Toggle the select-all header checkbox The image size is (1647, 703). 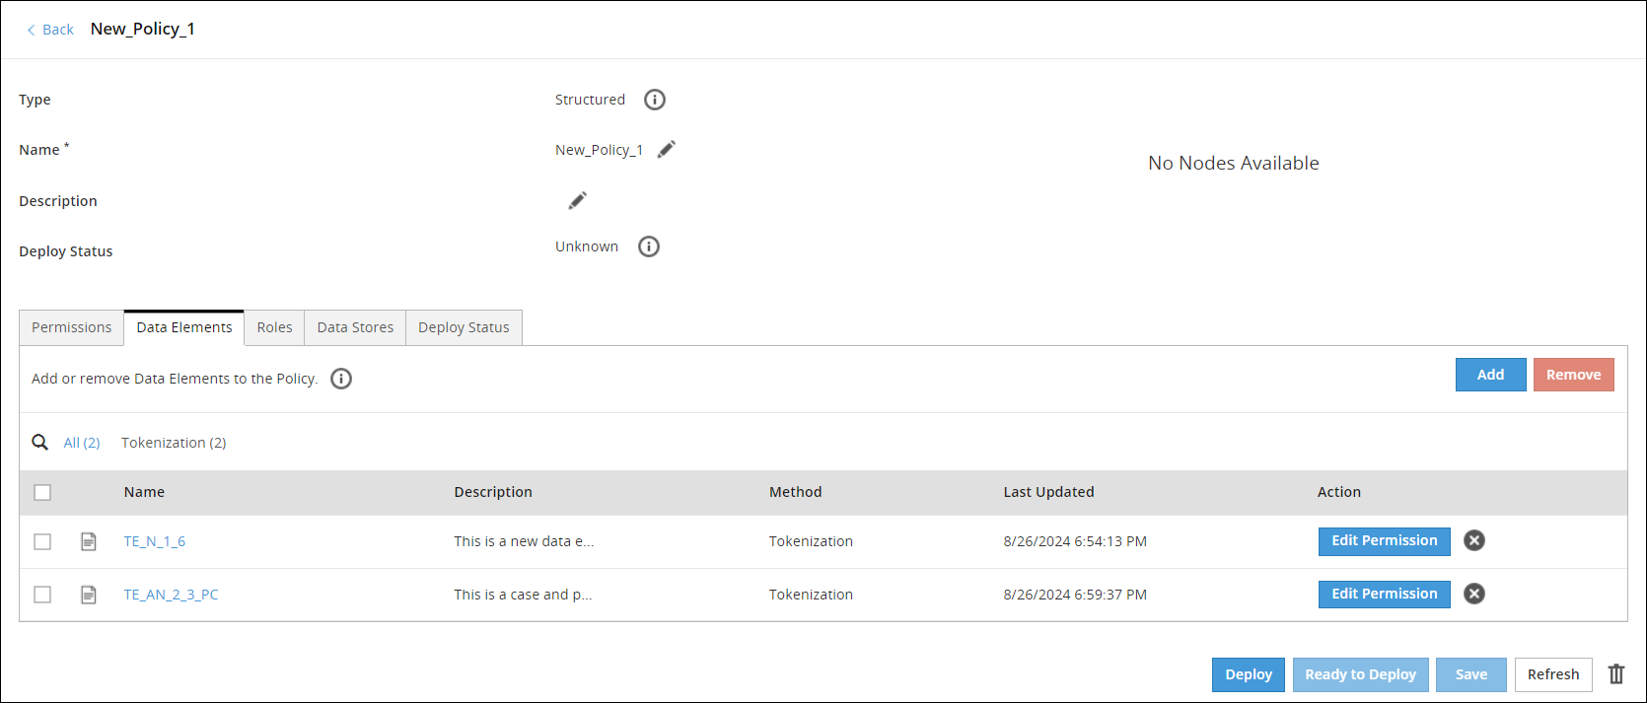tap(42, 492)
